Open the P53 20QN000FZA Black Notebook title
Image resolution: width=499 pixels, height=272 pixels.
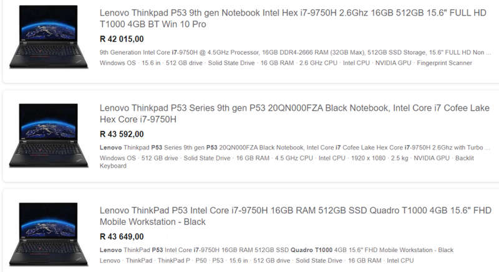click(294, 114)
